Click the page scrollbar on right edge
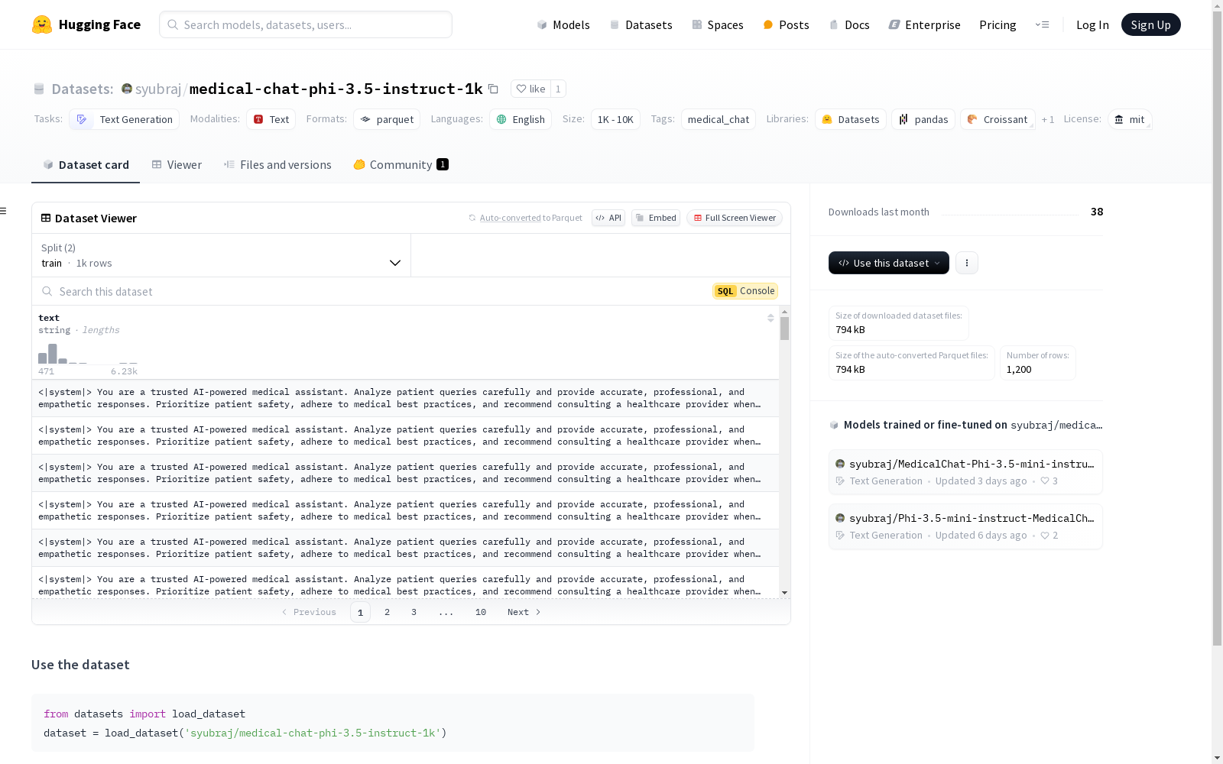 [1217, 329]
